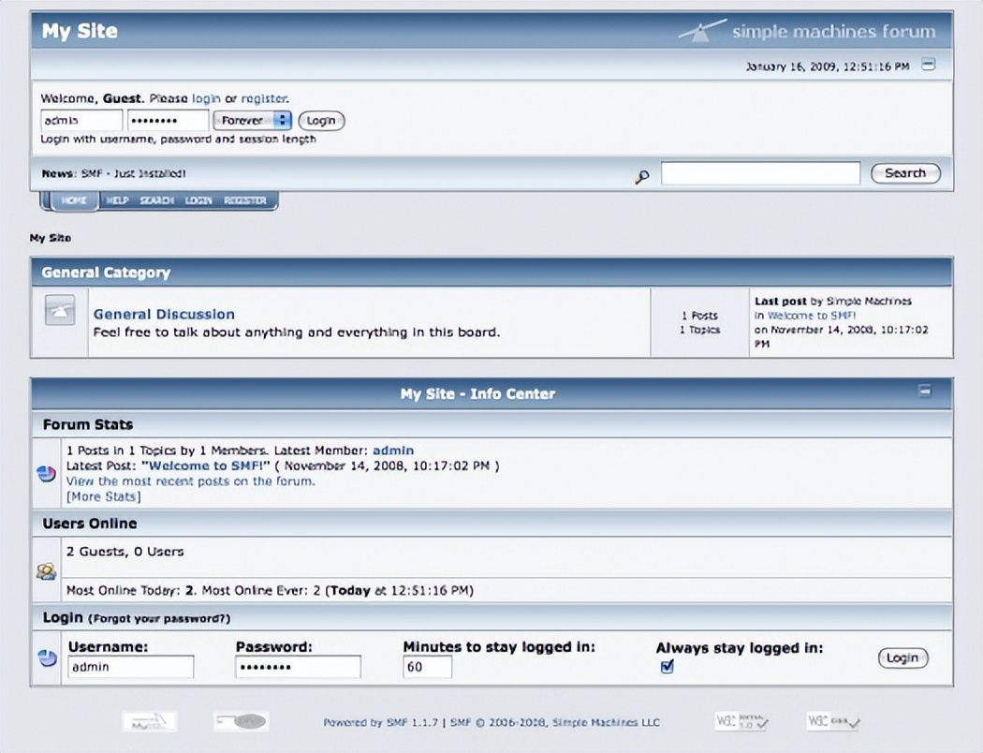This screenshot has width=983, height=753.
Task: View the most recent posts link
Action: 191,481
